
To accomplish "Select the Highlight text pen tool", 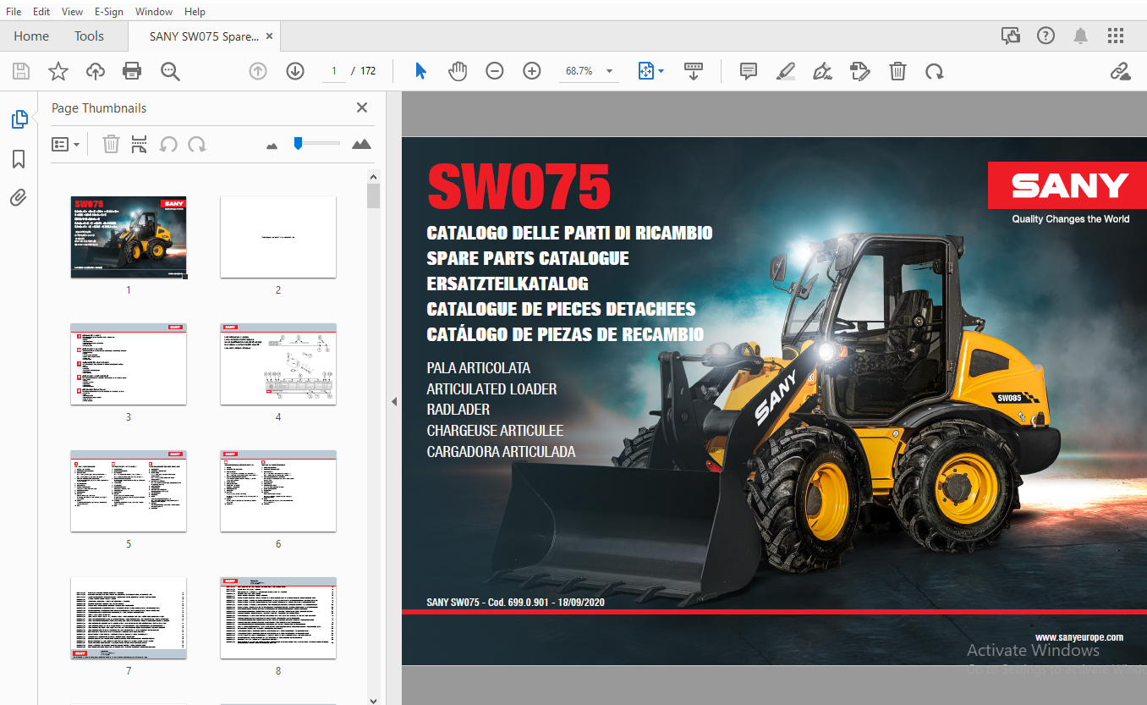I will (x=786, y=71).
